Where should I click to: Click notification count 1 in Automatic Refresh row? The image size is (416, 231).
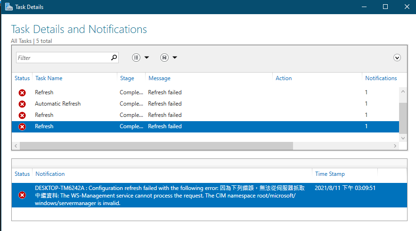(x=366, y=104)
